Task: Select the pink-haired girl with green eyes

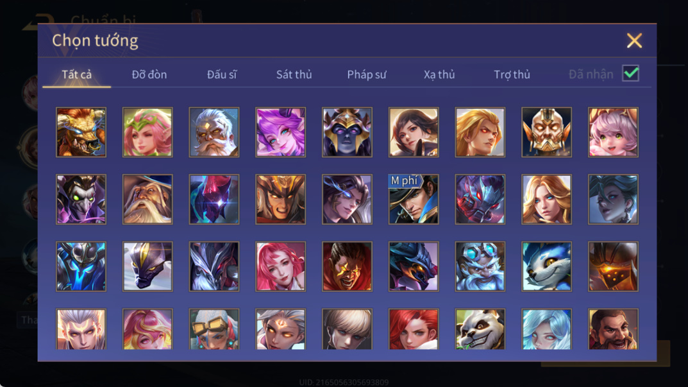Action: 613,132
